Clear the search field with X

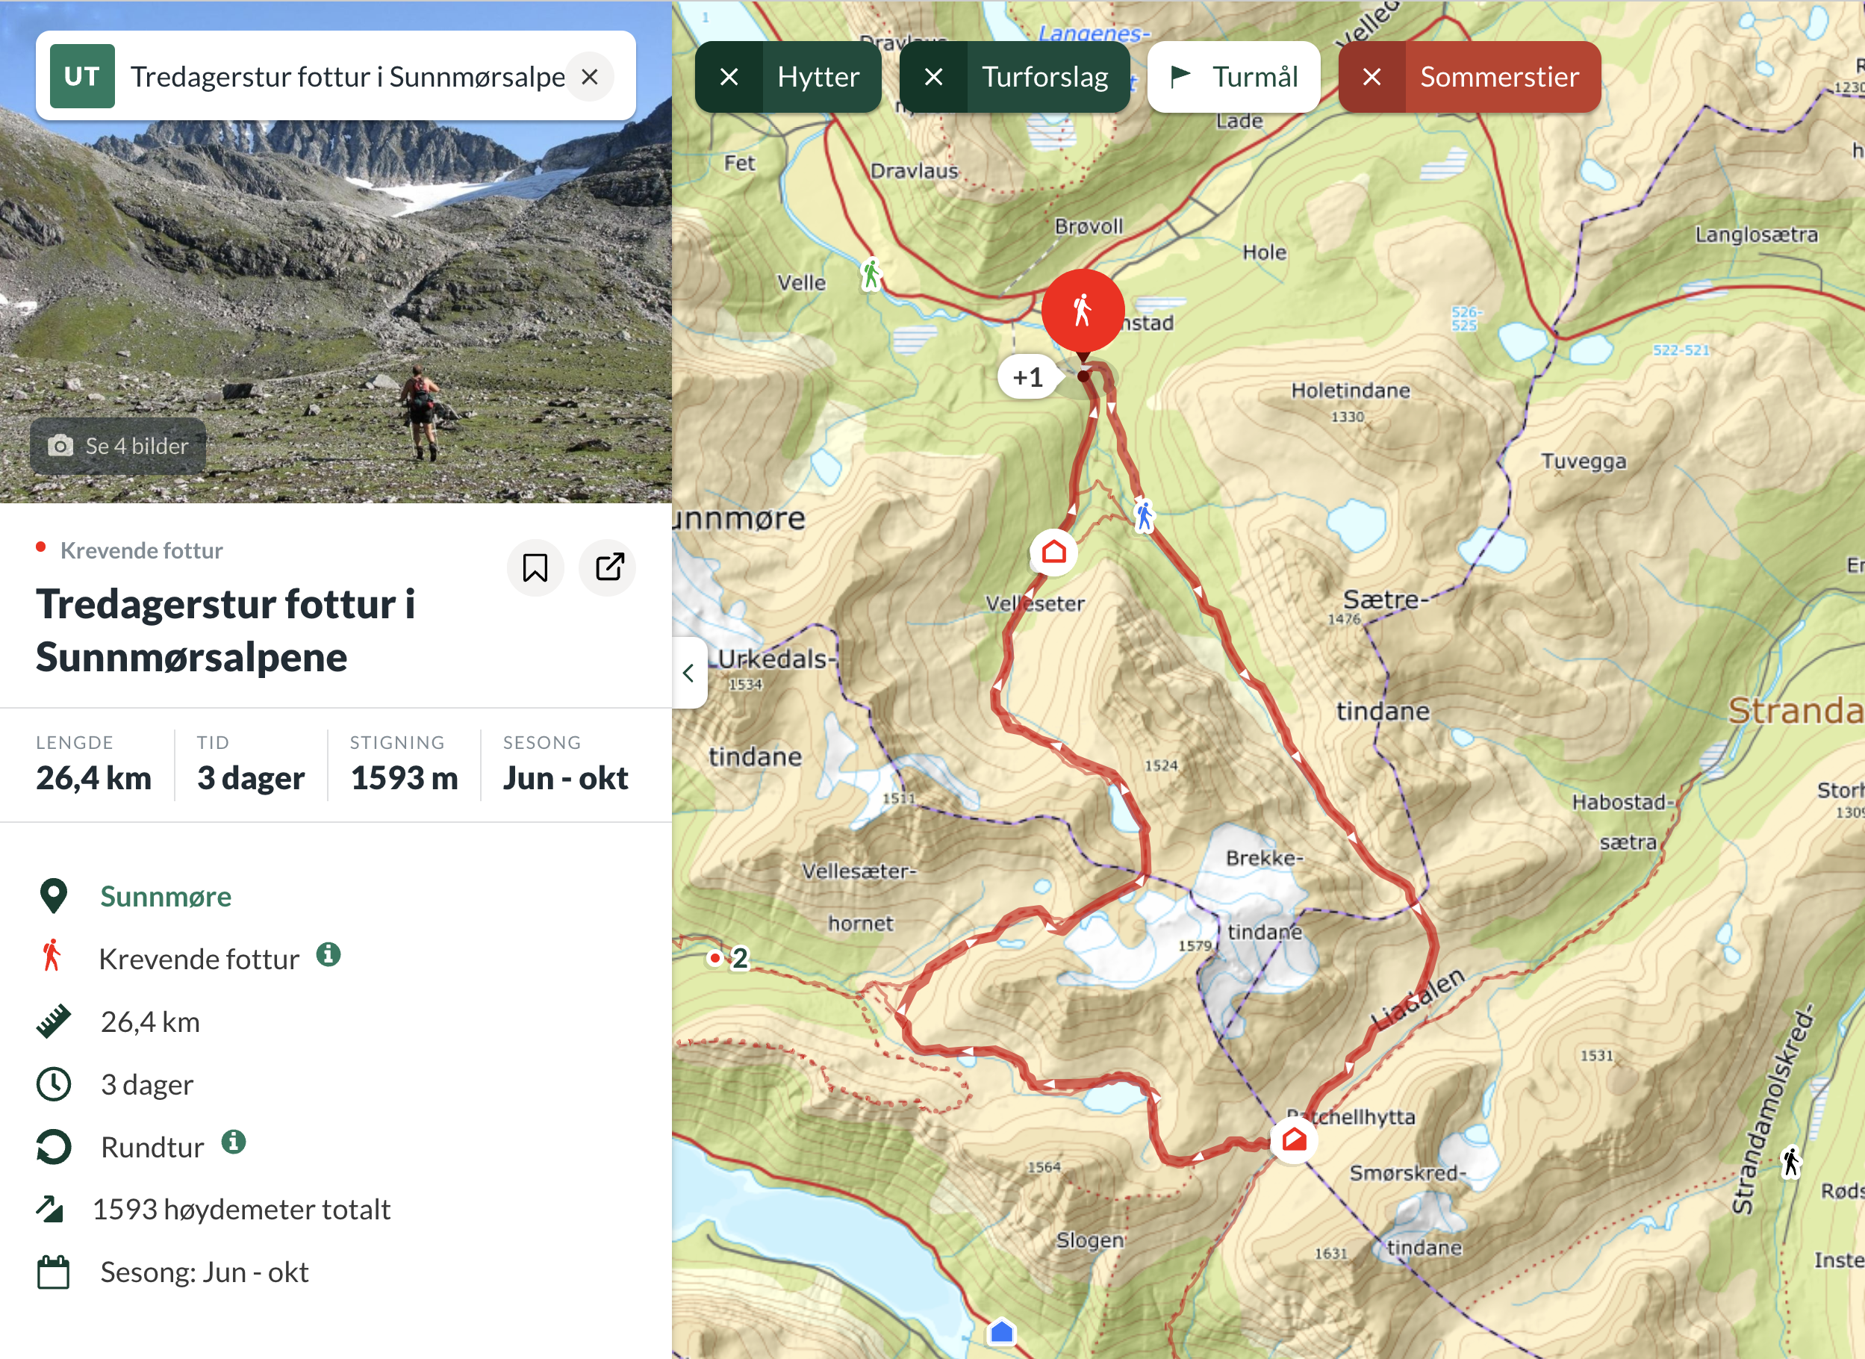(590, 78)
